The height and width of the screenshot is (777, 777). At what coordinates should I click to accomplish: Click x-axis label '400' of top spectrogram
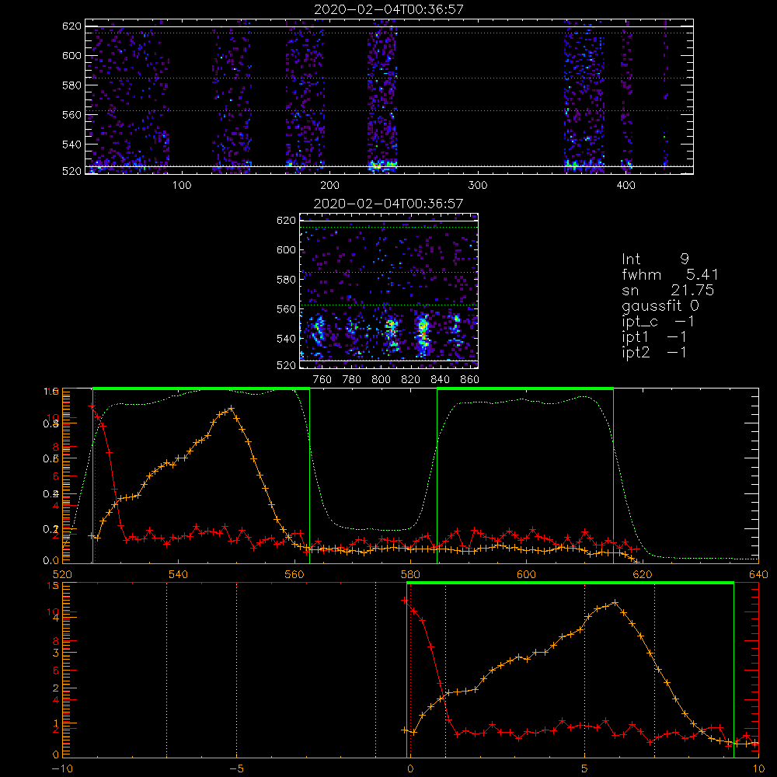[625, 186]
